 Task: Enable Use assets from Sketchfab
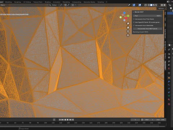pos(134,26)
